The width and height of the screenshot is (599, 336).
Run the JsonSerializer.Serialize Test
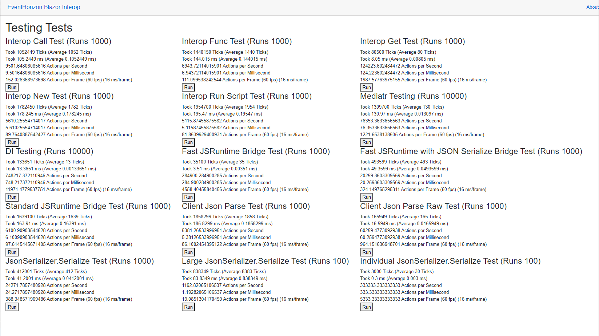[12, 307]
